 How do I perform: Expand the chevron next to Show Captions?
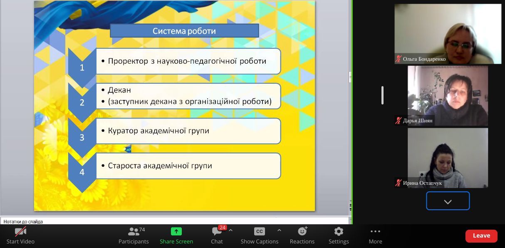279,231
